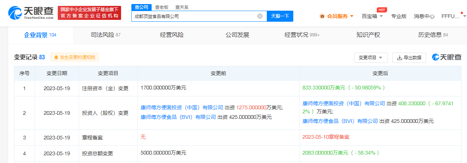Switch to the 经营风险 tab
The width and height of the screenshot is (467, 163).
tap(172, 35)
